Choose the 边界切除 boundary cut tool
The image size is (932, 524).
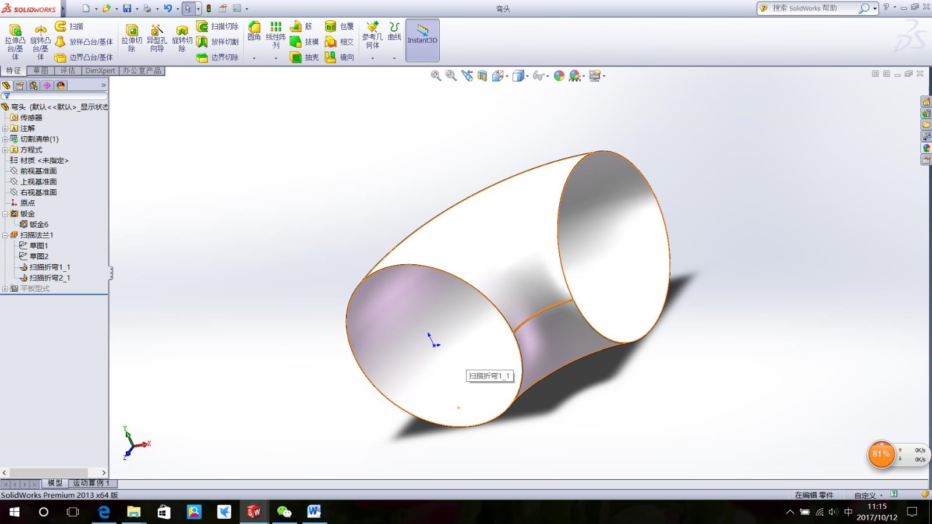[218, 58]
